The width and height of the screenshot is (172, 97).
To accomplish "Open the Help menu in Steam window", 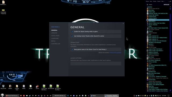I will coord(162,1).
